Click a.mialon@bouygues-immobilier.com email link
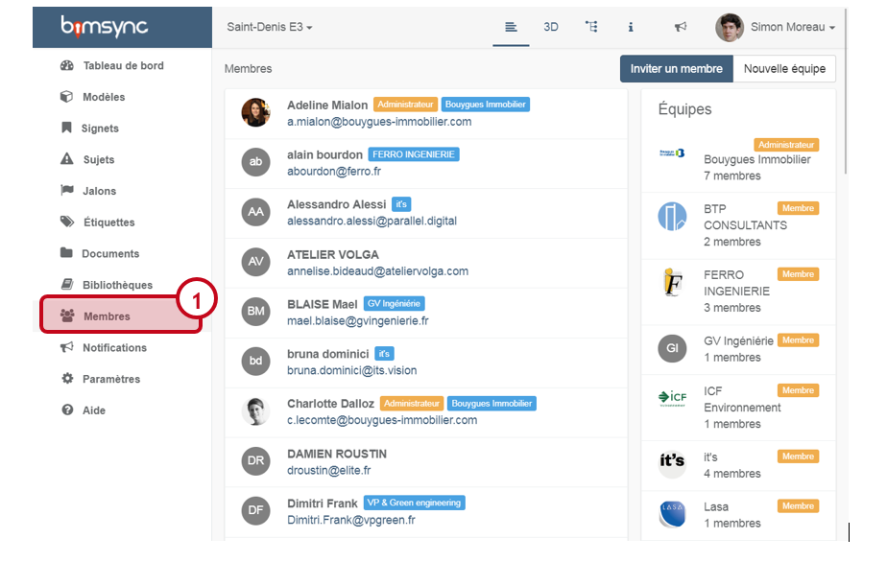 (x=379, y=122)
